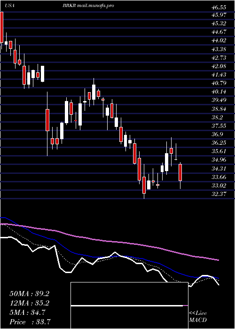235x329 pixels.
Task: Click the 34.31 price axis label
Action: (219, 168)
